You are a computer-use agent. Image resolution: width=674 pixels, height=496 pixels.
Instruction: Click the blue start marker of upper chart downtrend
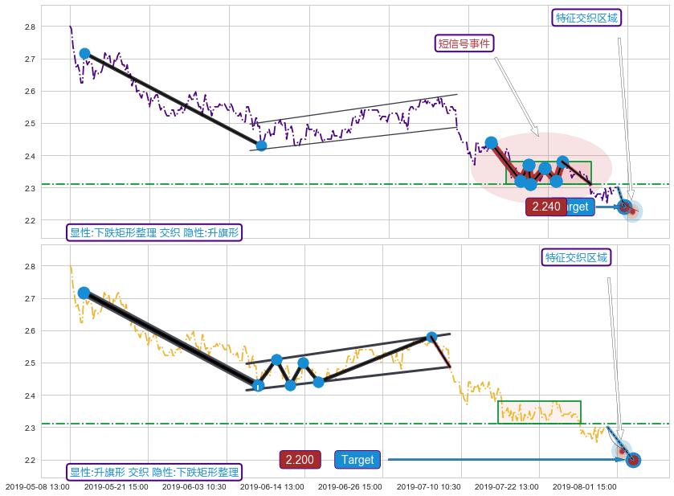pyautogui.click(x=84, y=54)
